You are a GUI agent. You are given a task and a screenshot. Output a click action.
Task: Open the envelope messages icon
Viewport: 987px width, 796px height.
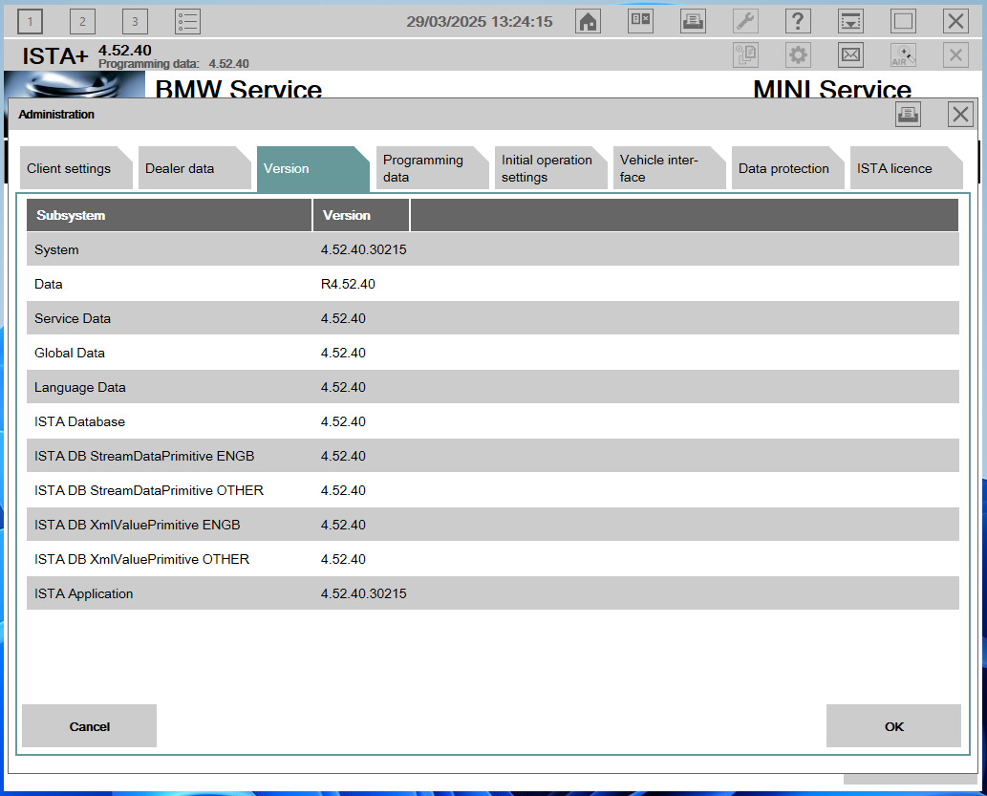[850, 54]
